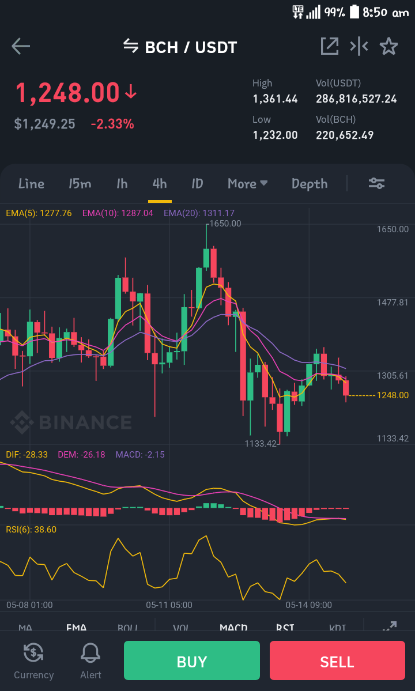
Task: Tap the back arrow icon
Action: tap(21, 46)
